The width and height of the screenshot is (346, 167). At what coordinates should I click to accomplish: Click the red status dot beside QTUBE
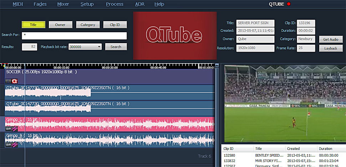coord(289,4)
